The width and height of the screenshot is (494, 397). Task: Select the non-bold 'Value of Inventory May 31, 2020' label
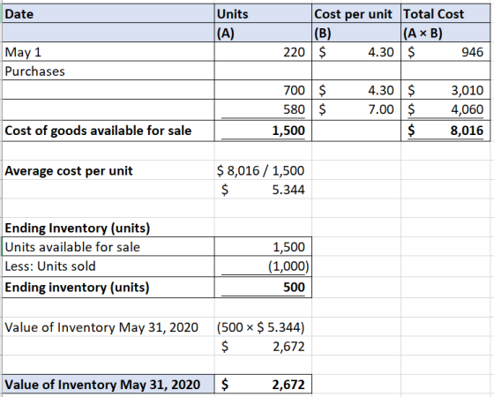pyautogui.click(x=109, y=327)
